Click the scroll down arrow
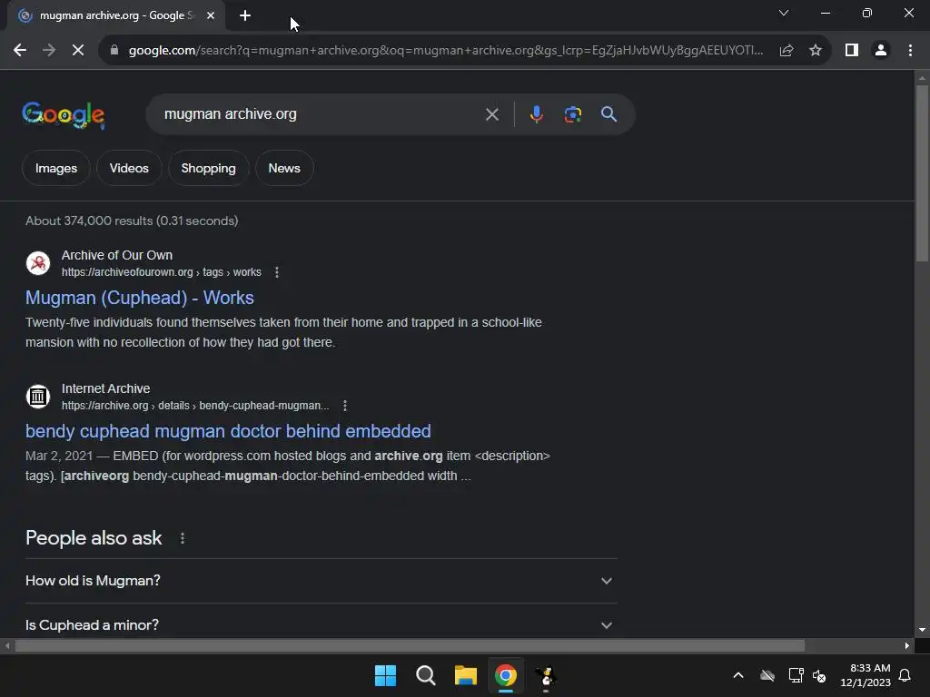Image resolution: width=930 pixels, height=697 pixels. tap(922, 630)
